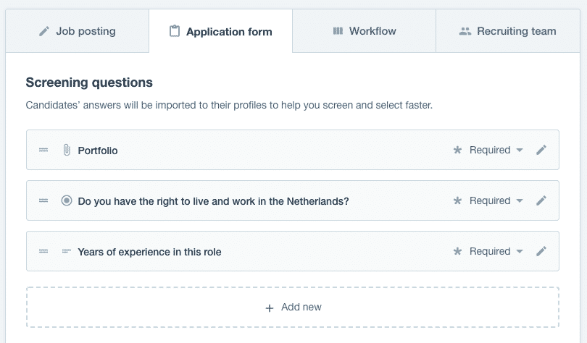Image resolution: width=587 pixels, height=343 pixels.
Task: Click the paperclip attachment icon beside Portfolio
Action: (x=66, y=151)
